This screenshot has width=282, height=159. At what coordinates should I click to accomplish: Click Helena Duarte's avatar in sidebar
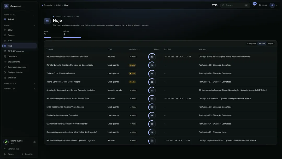click(x=6, y=142)
